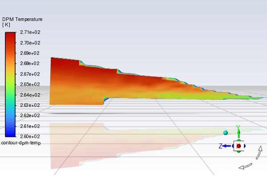The image size is (267, 176).
Task: Click the DPM Temperature legend title
Action: click(x=22, y=19)
